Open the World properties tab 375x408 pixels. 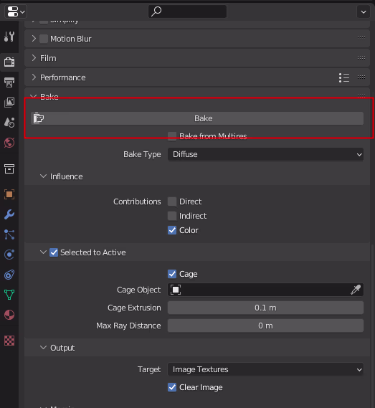(9, 143)
